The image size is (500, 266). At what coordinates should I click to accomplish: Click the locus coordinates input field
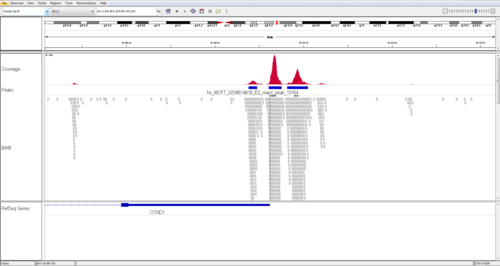126,11
